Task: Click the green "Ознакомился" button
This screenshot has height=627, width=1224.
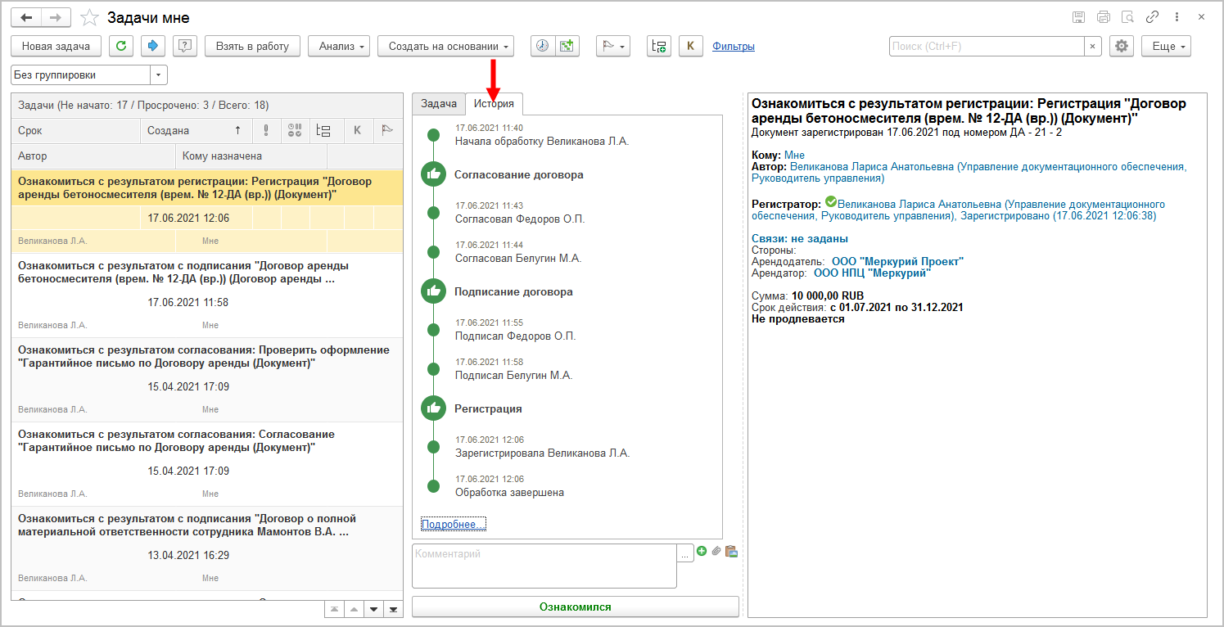Action: [576, 607]
